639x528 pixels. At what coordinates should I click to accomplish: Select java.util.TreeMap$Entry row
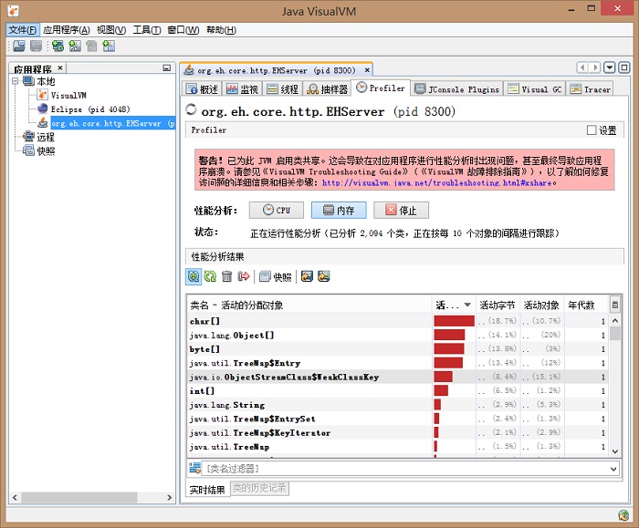coord(397,363)
